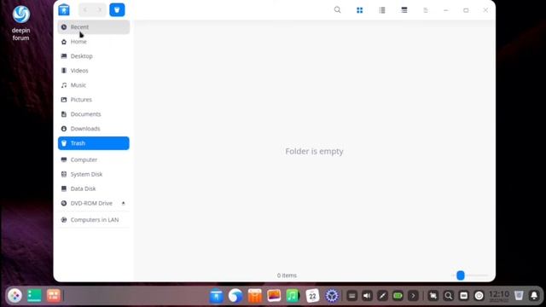This screenshot has height=307, width=546.
Task: Go back with the back arrow
Action: point(85,9)
